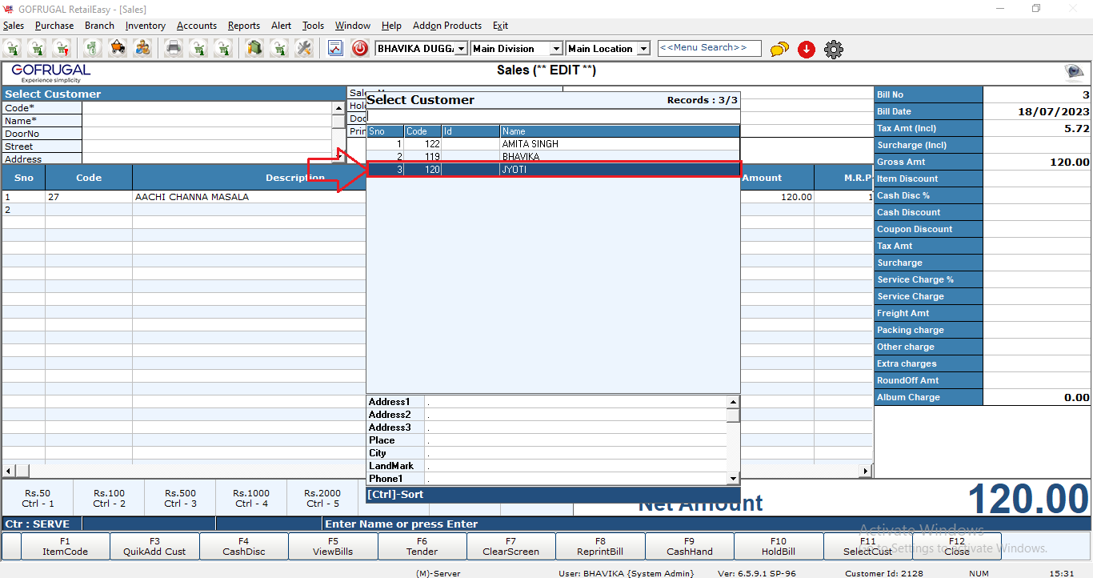Open the Accounts menu
This screenshot has height=578, width=1093.
pos(197,26)
